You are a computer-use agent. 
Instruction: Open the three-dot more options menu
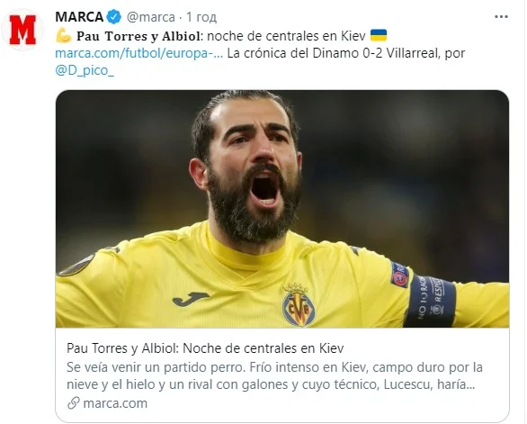click(x=501, y=17)
